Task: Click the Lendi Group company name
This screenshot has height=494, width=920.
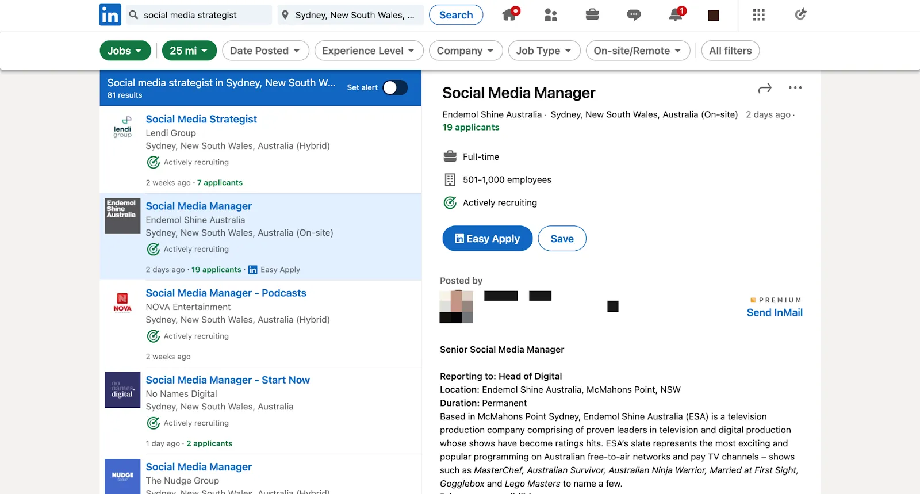Action: pyautogui.click(x=171, y=133)
